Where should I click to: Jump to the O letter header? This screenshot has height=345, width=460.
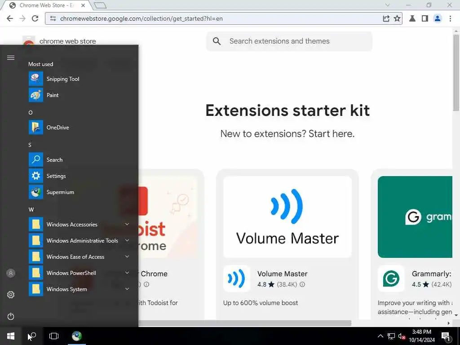pyautogui.click(x=31, y=113)
